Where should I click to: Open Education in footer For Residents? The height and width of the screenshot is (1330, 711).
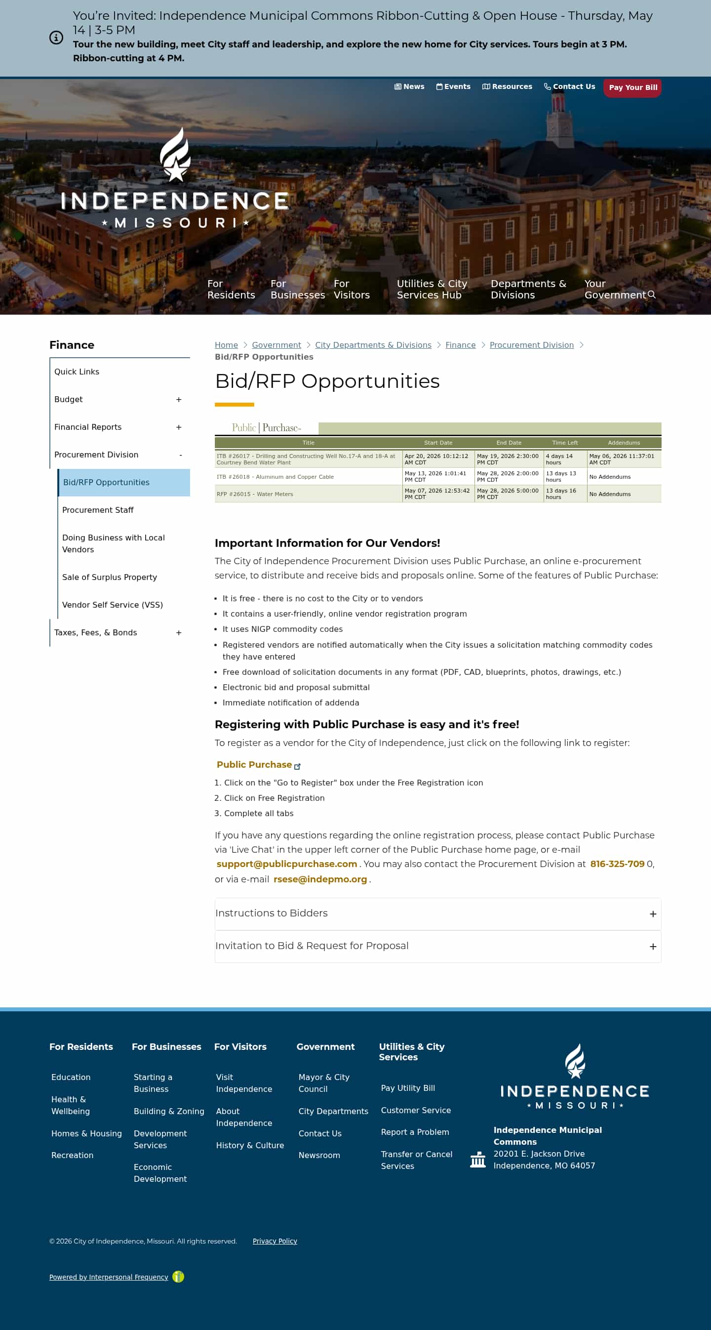(71, 1078)
